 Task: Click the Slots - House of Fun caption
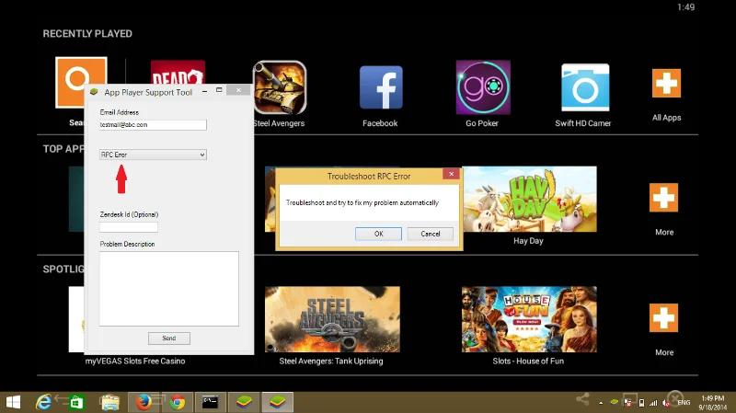click(x=528, y=361)
